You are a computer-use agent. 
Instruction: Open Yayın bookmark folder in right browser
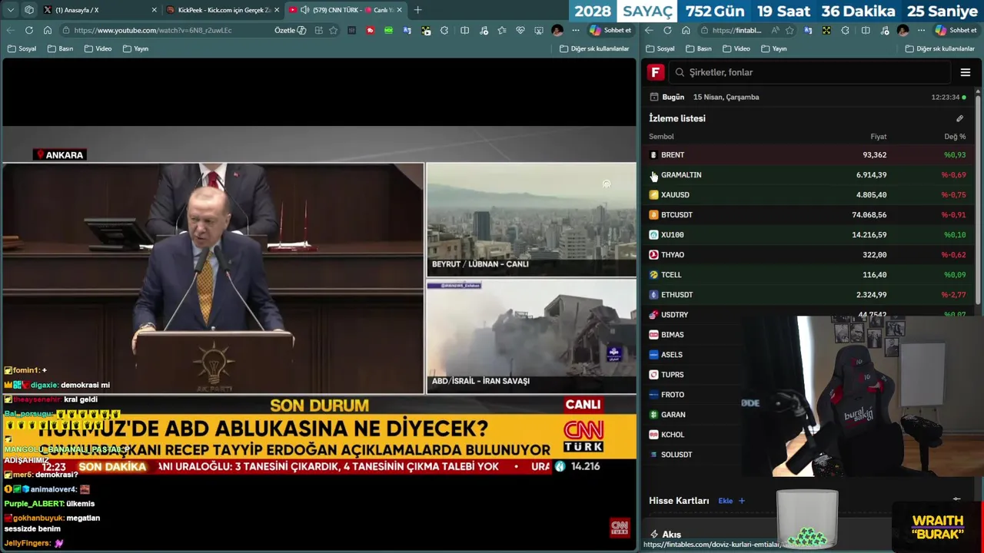pos(774,48)
